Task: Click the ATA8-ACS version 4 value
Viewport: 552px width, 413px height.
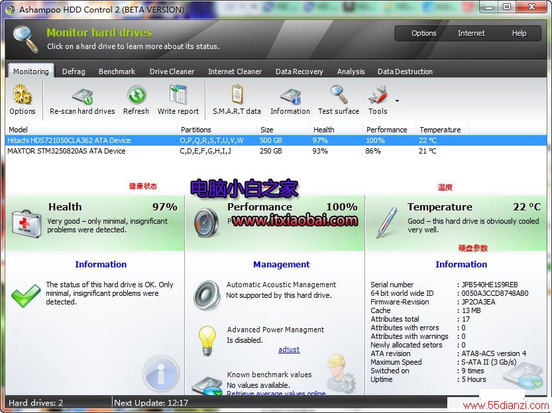Action: (494, 353)
